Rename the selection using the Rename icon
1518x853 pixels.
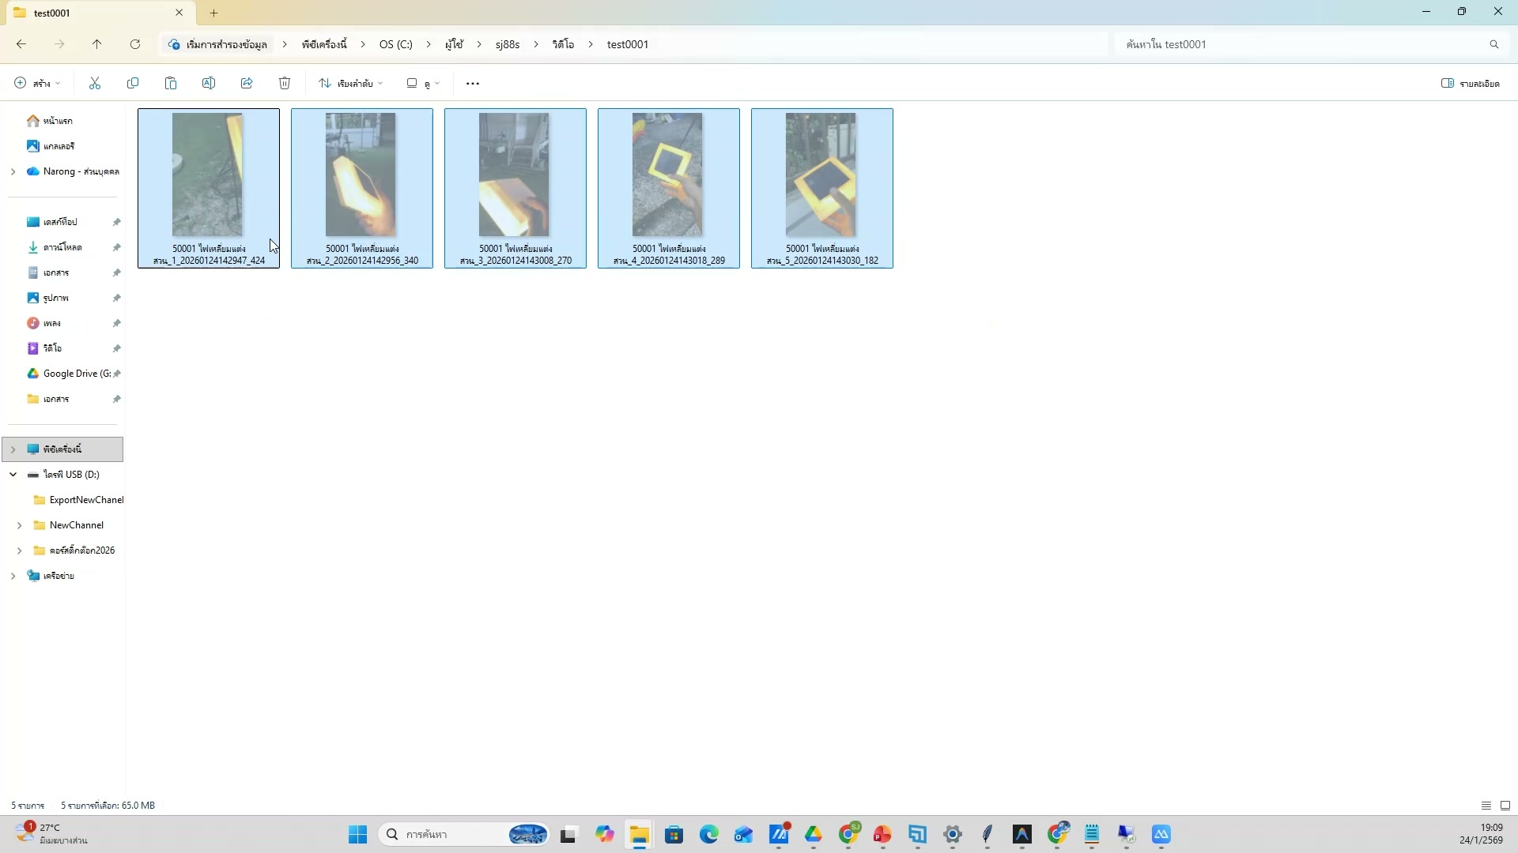tap(209, 83)
